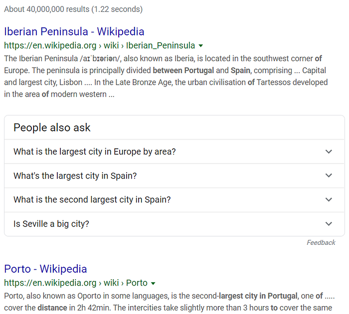Screen dimensions: 349x314
Task: Expand 'What is the largest city in Europe by area?'
Action: [174, 152]
